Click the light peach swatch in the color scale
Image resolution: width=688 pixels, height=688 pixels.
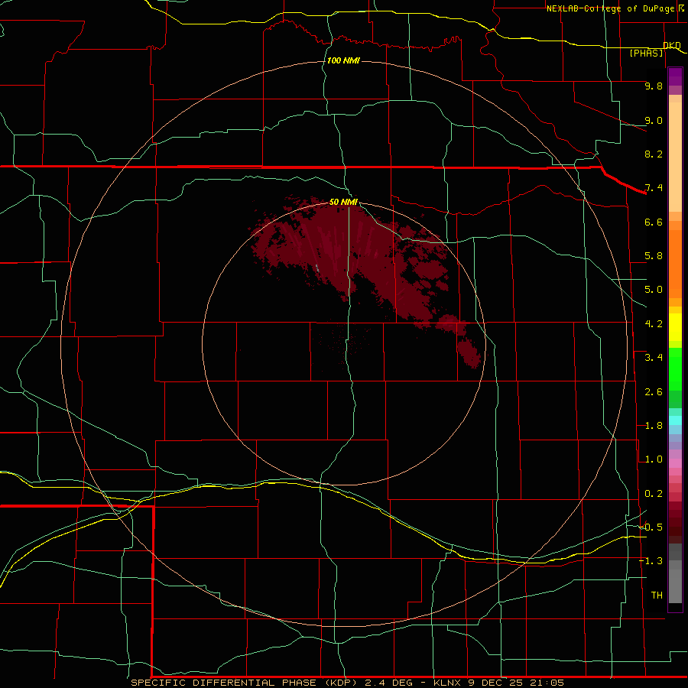click(675, 158)
